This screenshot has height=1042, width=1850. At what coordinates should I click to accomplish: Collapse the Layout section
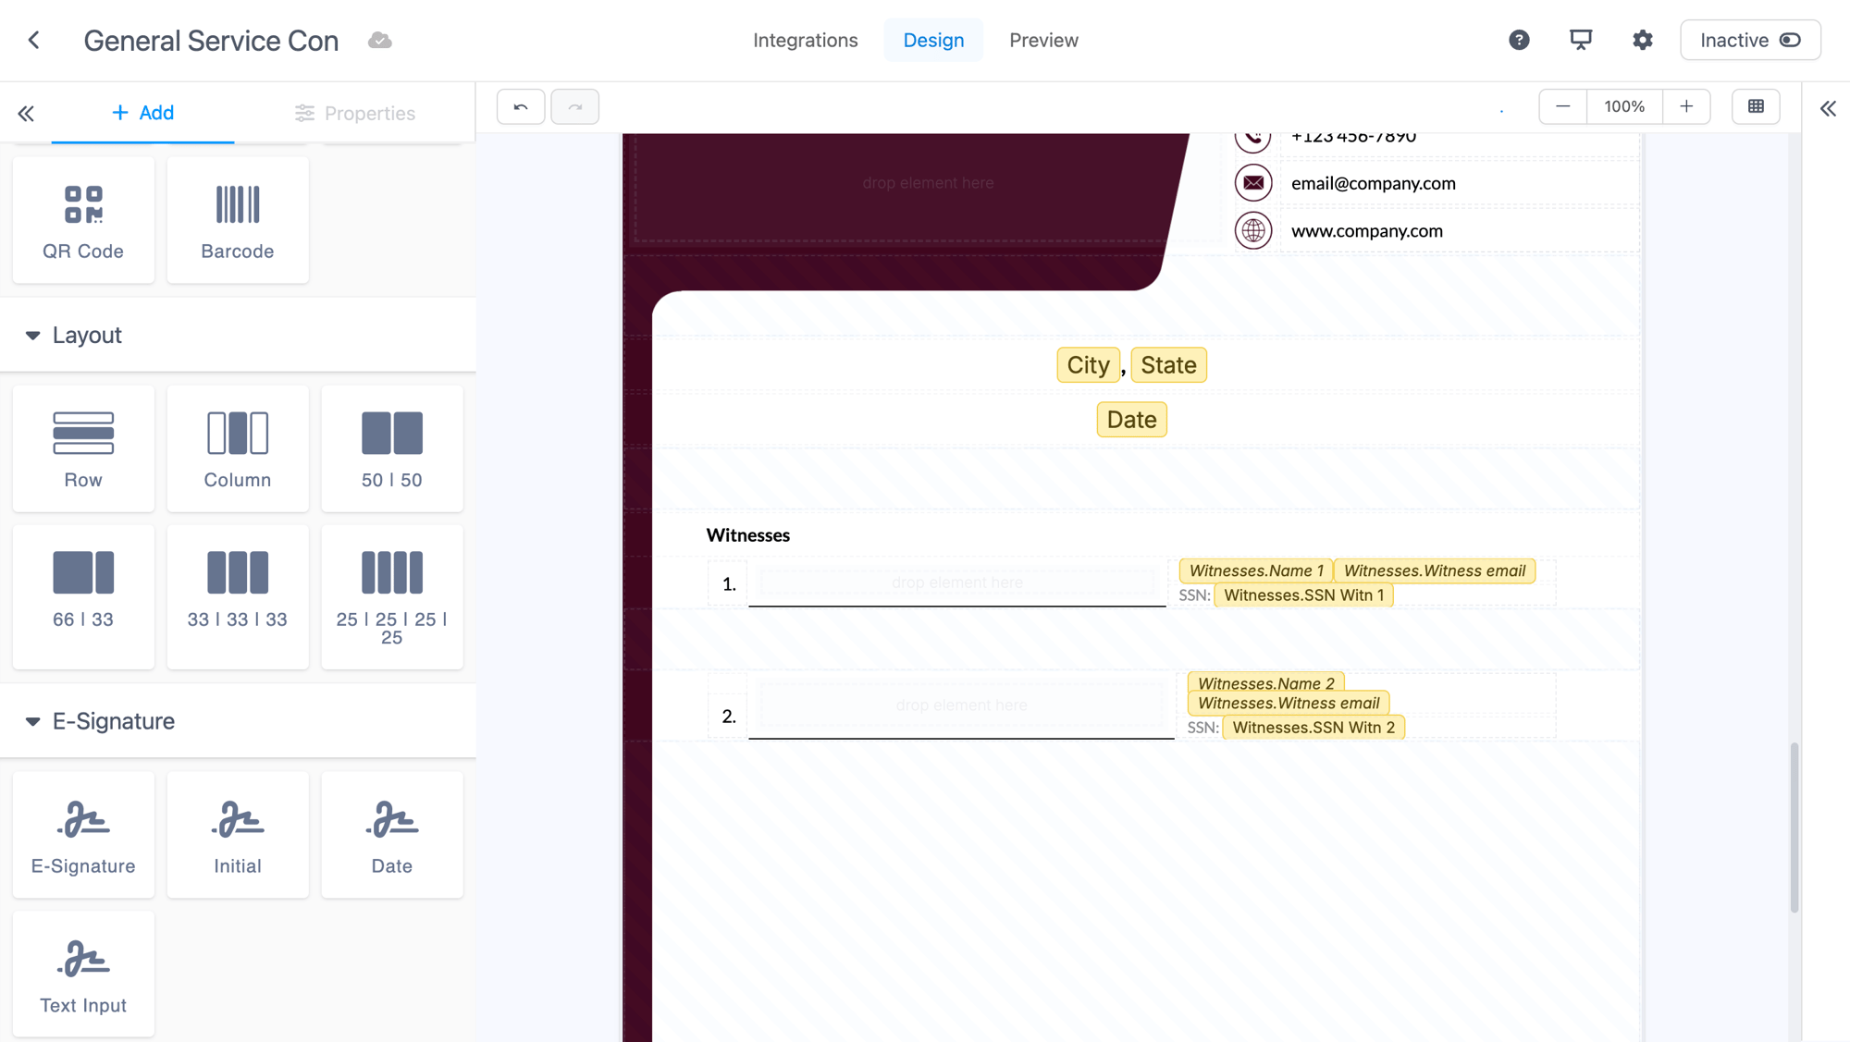[x=33, y=336]
